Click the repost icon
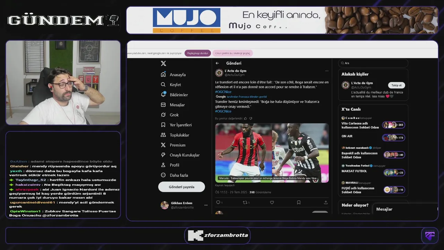Image resolution: width=444 pixels, height=250 pixels. pos(245,202)
